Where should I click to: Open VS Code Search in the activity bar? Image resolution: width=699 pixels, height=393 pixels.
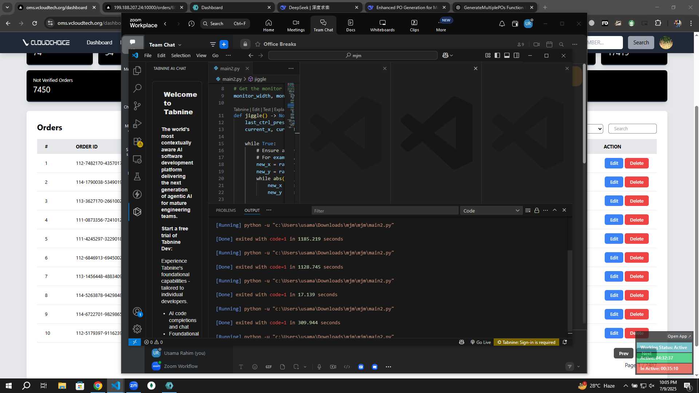coord(137,88)
